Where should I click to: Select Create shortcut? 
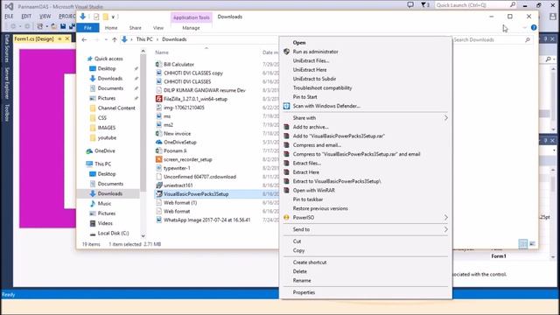point(309,262)
